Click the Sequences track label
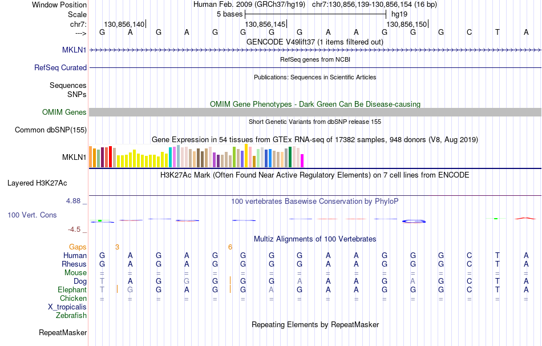 click(68, 85)
